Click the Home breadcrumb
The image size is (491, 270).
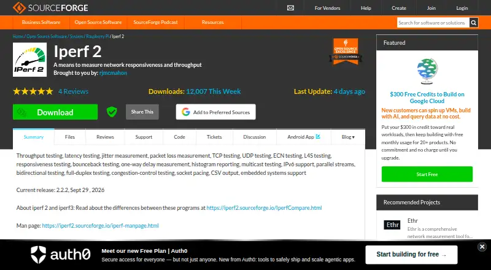18,36
